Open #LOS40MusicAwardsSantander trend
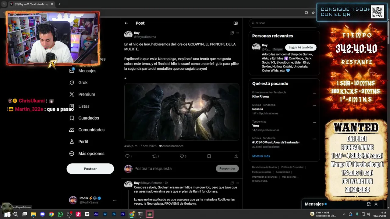Viewport: 390px width, 219px height. [276, 142]
